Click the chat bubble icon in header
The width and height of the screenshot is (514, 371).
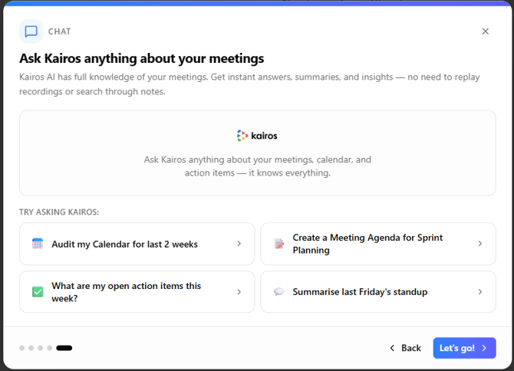(x=31, y=31)
